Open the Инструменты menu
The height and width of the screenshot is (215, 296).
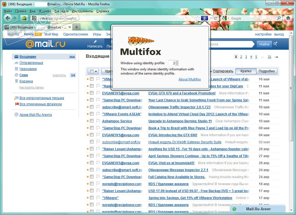(x=82, y=11)
